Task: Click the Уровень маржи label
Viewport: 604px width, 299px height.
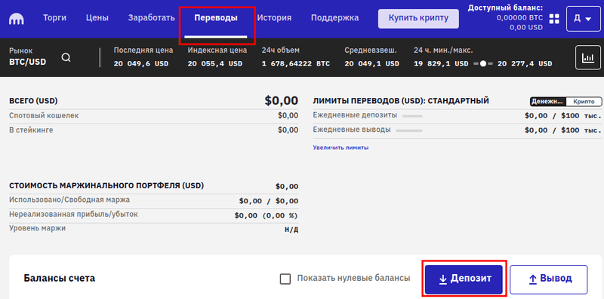Action: 37,228
